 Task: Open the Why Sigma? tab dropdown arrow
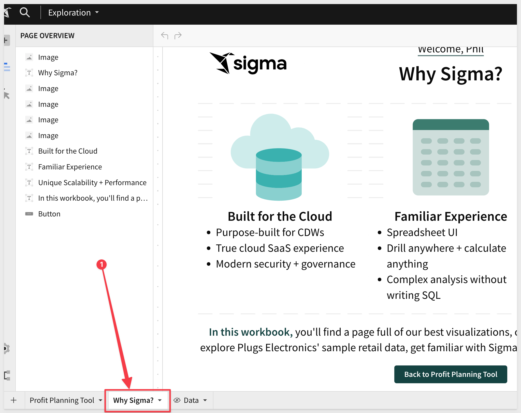[160, 400]
